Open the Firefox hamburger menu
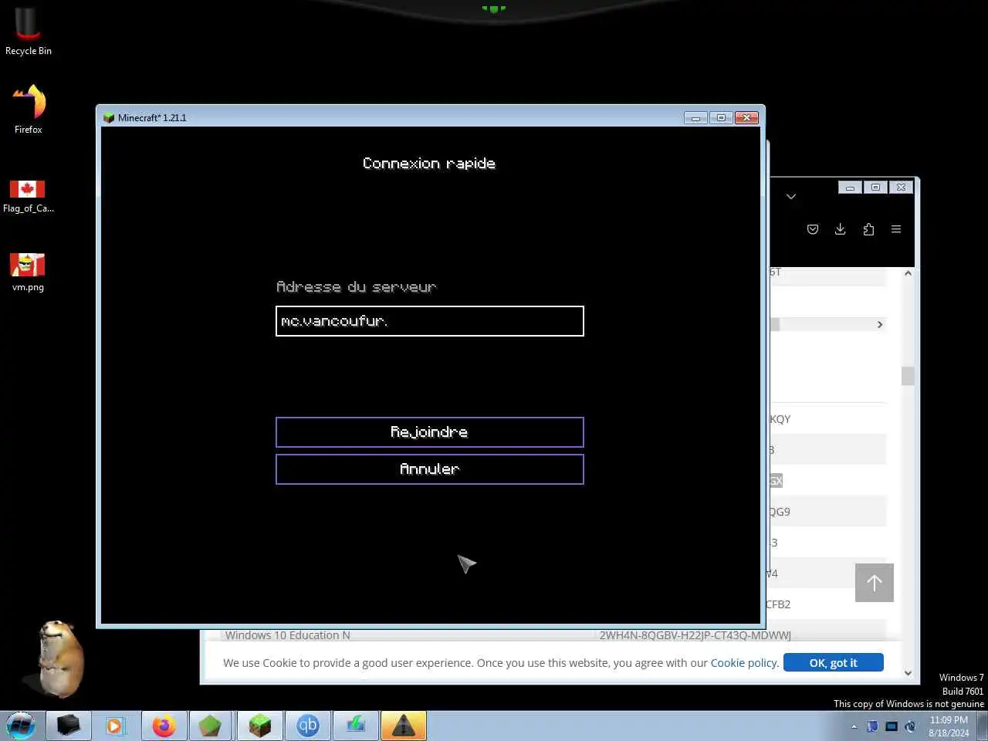 pyautogui.click(x=896, y=229)
